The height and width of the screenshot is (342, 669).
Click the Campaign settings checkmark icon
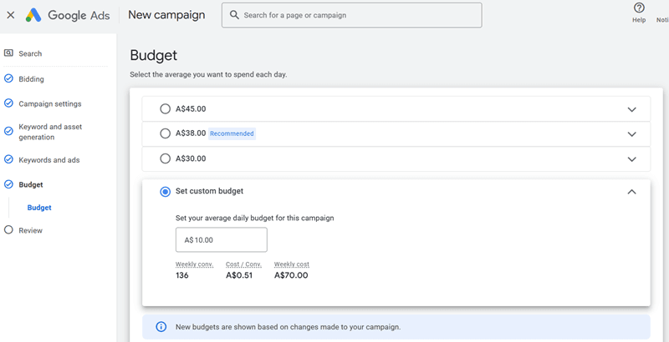tap(8, 104)
